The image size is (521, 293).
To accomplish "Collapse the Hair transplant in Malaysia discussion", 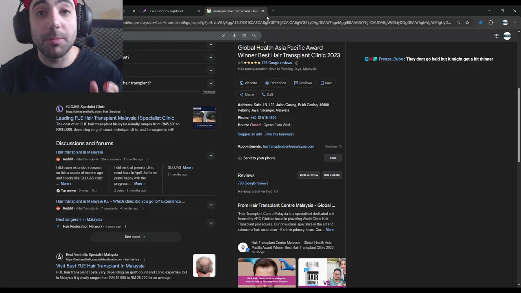I will coord(211,156).
